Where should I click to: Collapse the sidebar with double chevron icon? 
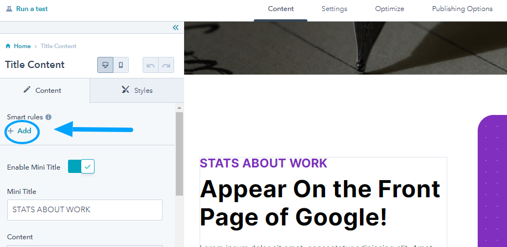pos(176,28)
